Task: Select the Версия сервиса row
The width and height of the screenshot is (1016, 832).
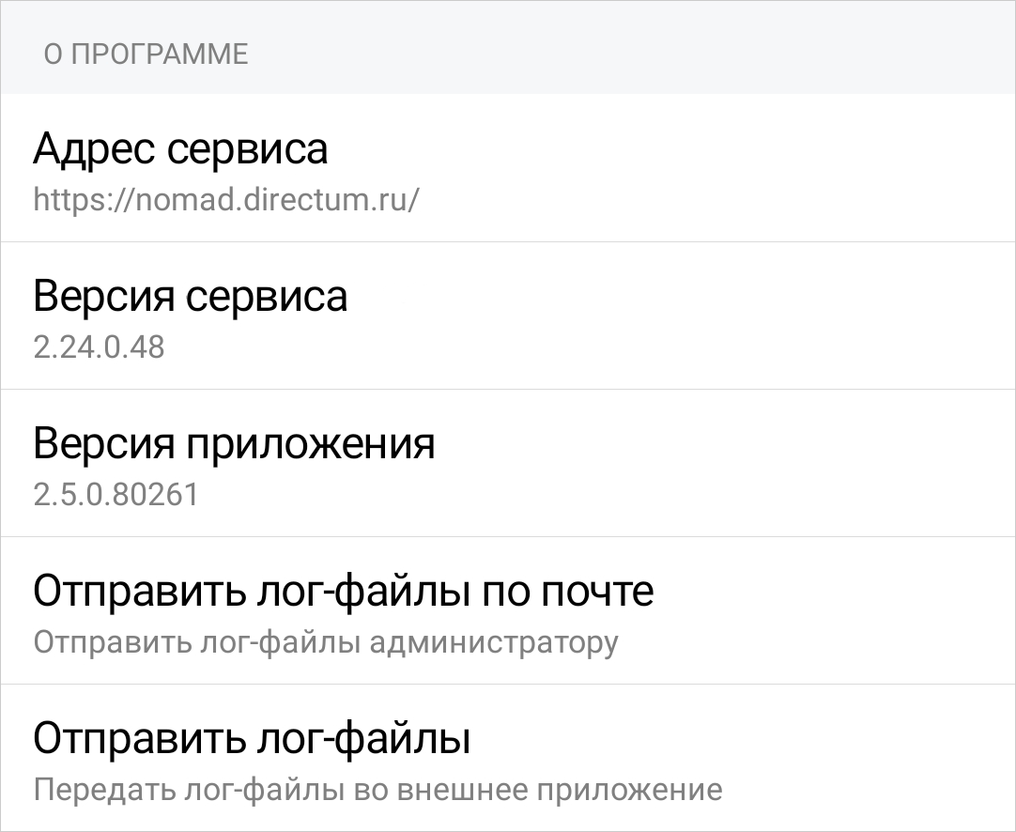Action: (507, 316)
